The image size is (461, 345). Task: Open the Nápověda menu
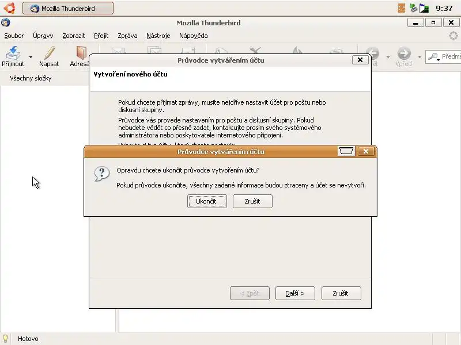pyautogui.click(x=194, y=36)
